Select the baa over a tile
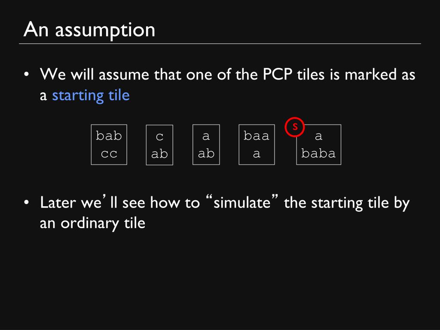The image size is (440, 330). [x=257, y=144]
